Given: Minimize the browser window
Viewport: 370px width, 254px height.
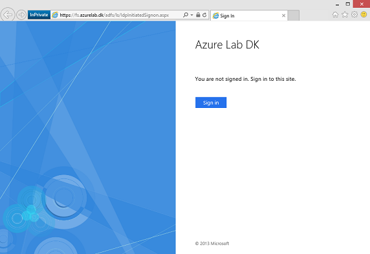Looking at the screenshot, I should (x=337, y=5).
